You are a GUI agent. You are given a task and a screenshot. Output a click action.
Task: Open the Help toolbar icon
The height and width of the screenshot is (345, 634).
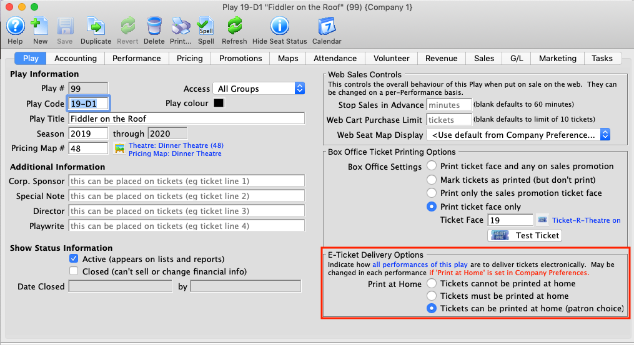tap(16, 26)
